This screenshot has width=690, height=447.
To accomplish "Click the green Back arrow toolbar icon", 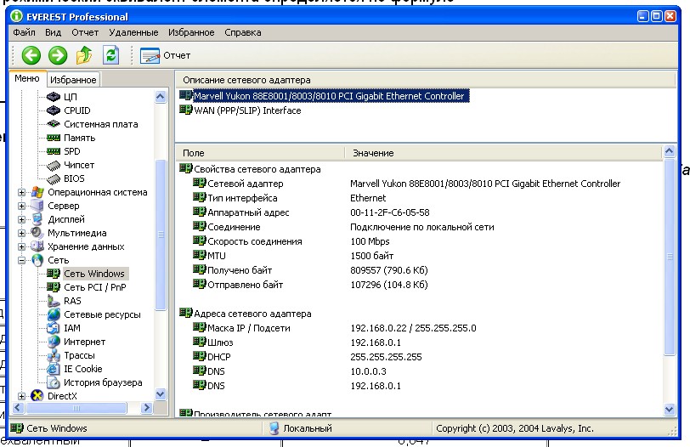I will [x=31, y=55].
